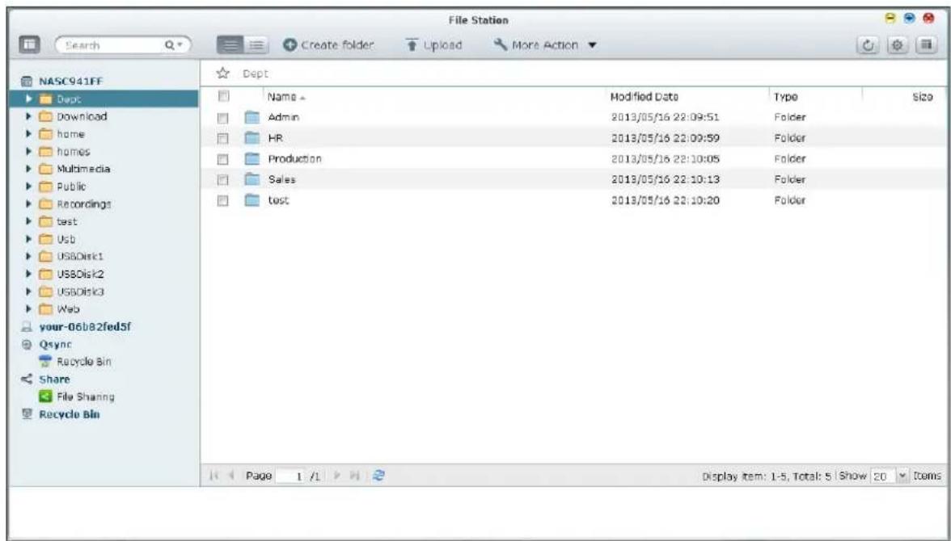Open the Share section
Screen dimensions: 951x541
55,380
